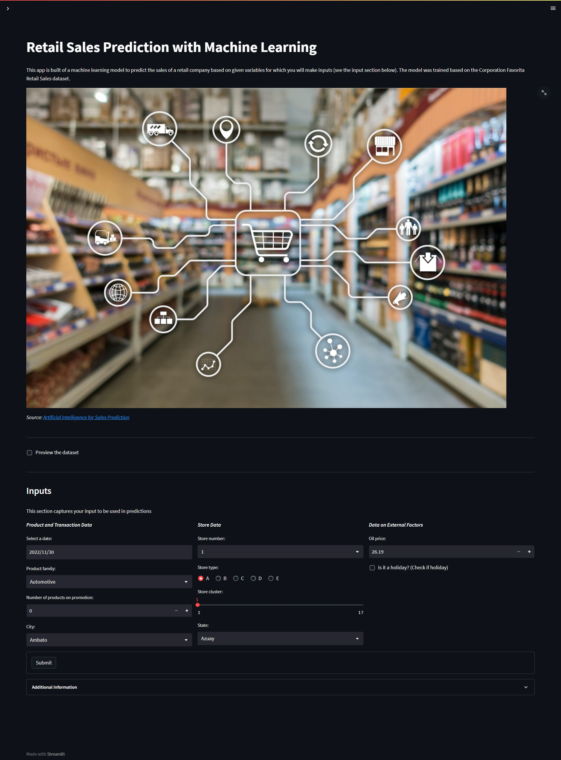
Task: Open the hamburger main menu
Action: tap(553, 8)
